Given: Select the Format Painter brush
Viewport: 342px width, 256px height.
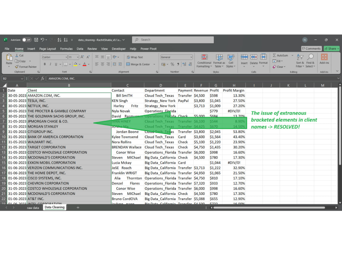Looking at the screenshot, I should pyautogui.click(x=17, y=67).
